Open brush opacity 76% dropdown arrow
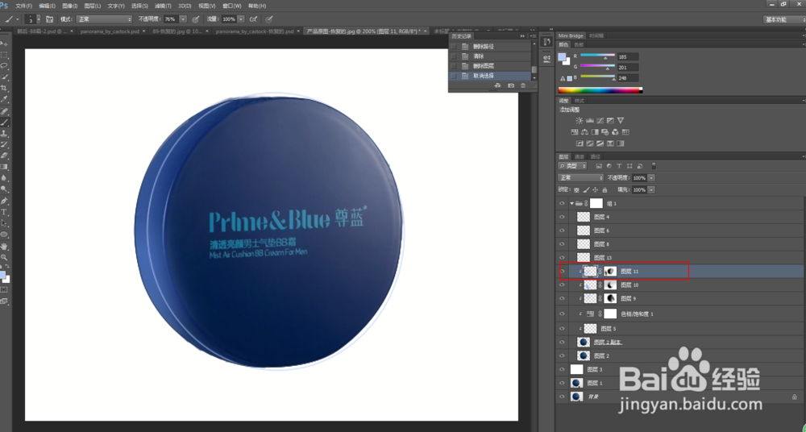Image resolution: width=806 pixels, height=432 pixels. [x=183, y=19]
